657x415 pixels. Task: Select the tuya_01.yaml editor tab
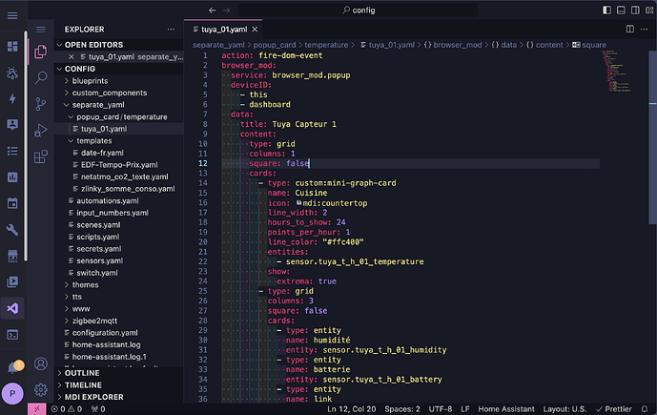(225, 30)
